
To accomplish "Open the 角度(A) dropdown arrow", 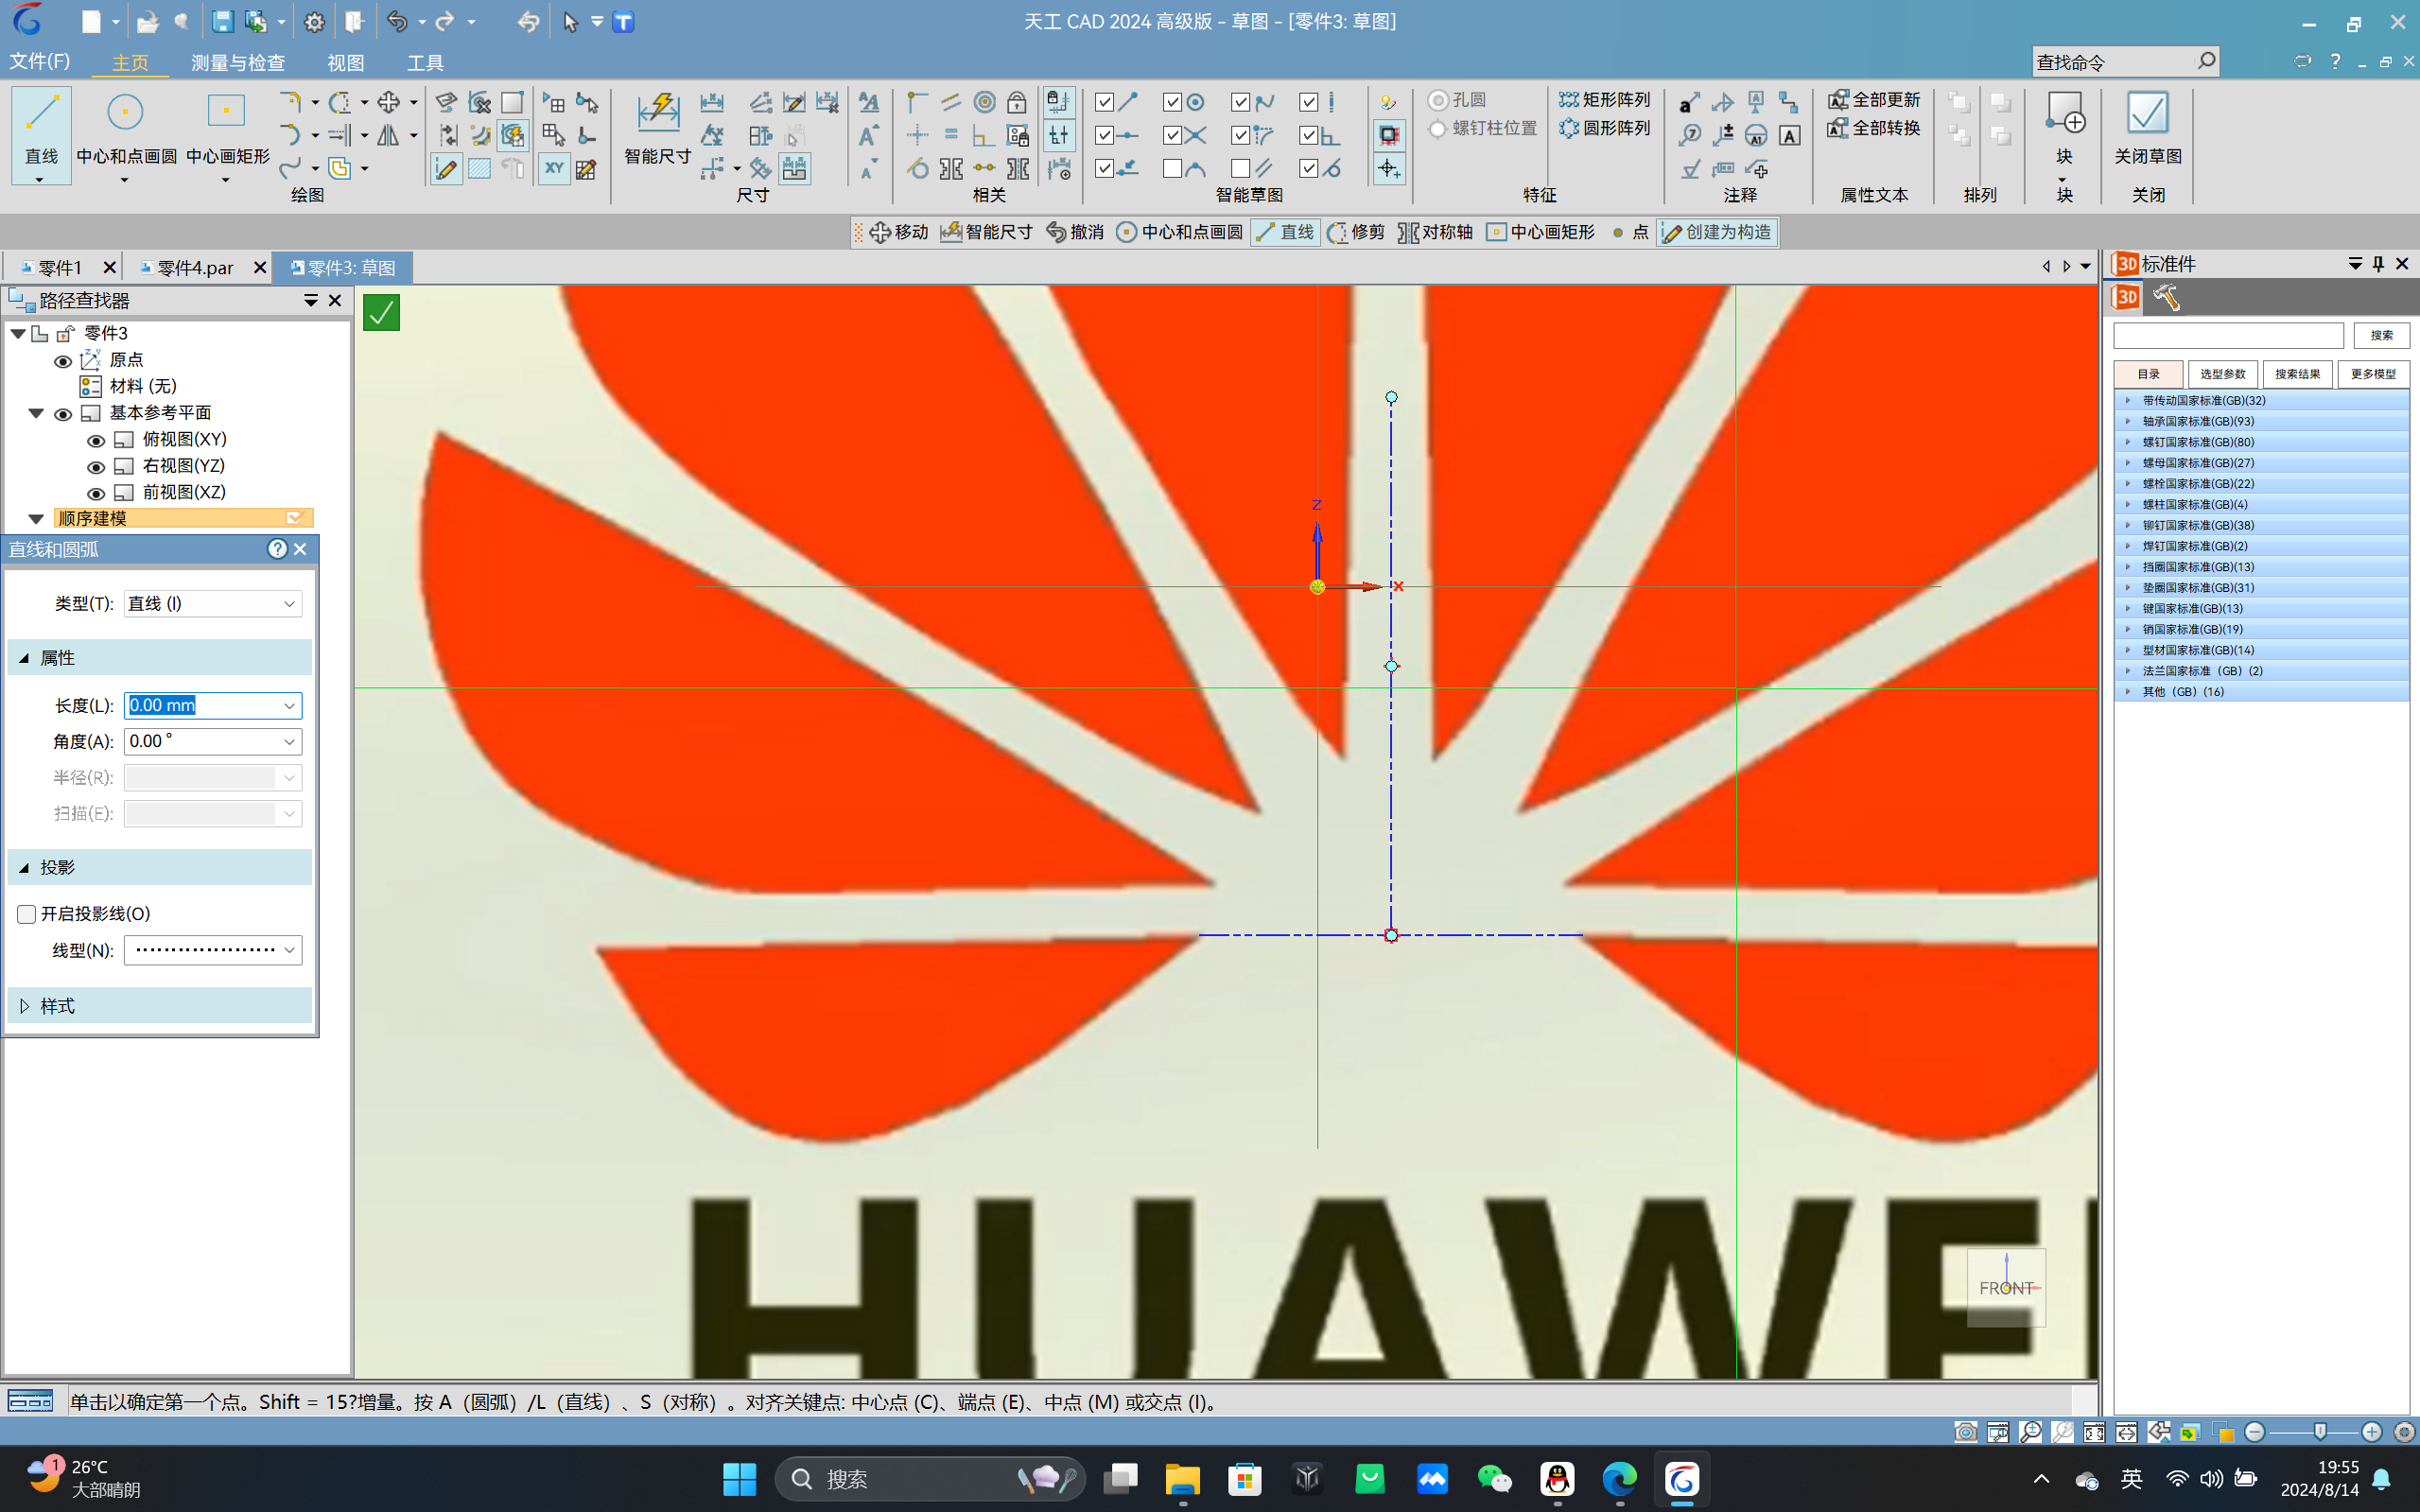I will 289,742.
